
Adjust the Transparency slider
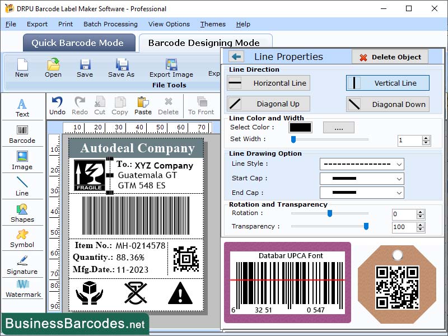point(366,227)
